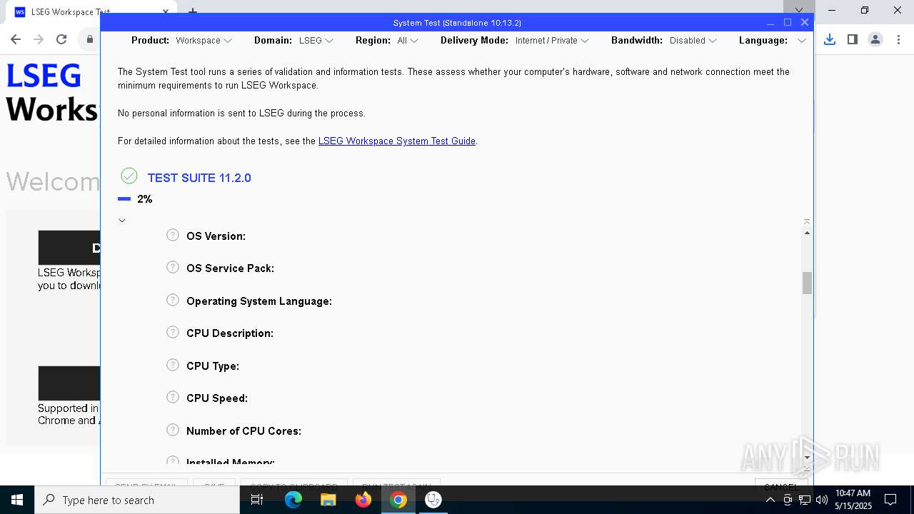Click the Windows taskbar search box
The width and height of the screenshot is (914, 514).
[137, 500]
